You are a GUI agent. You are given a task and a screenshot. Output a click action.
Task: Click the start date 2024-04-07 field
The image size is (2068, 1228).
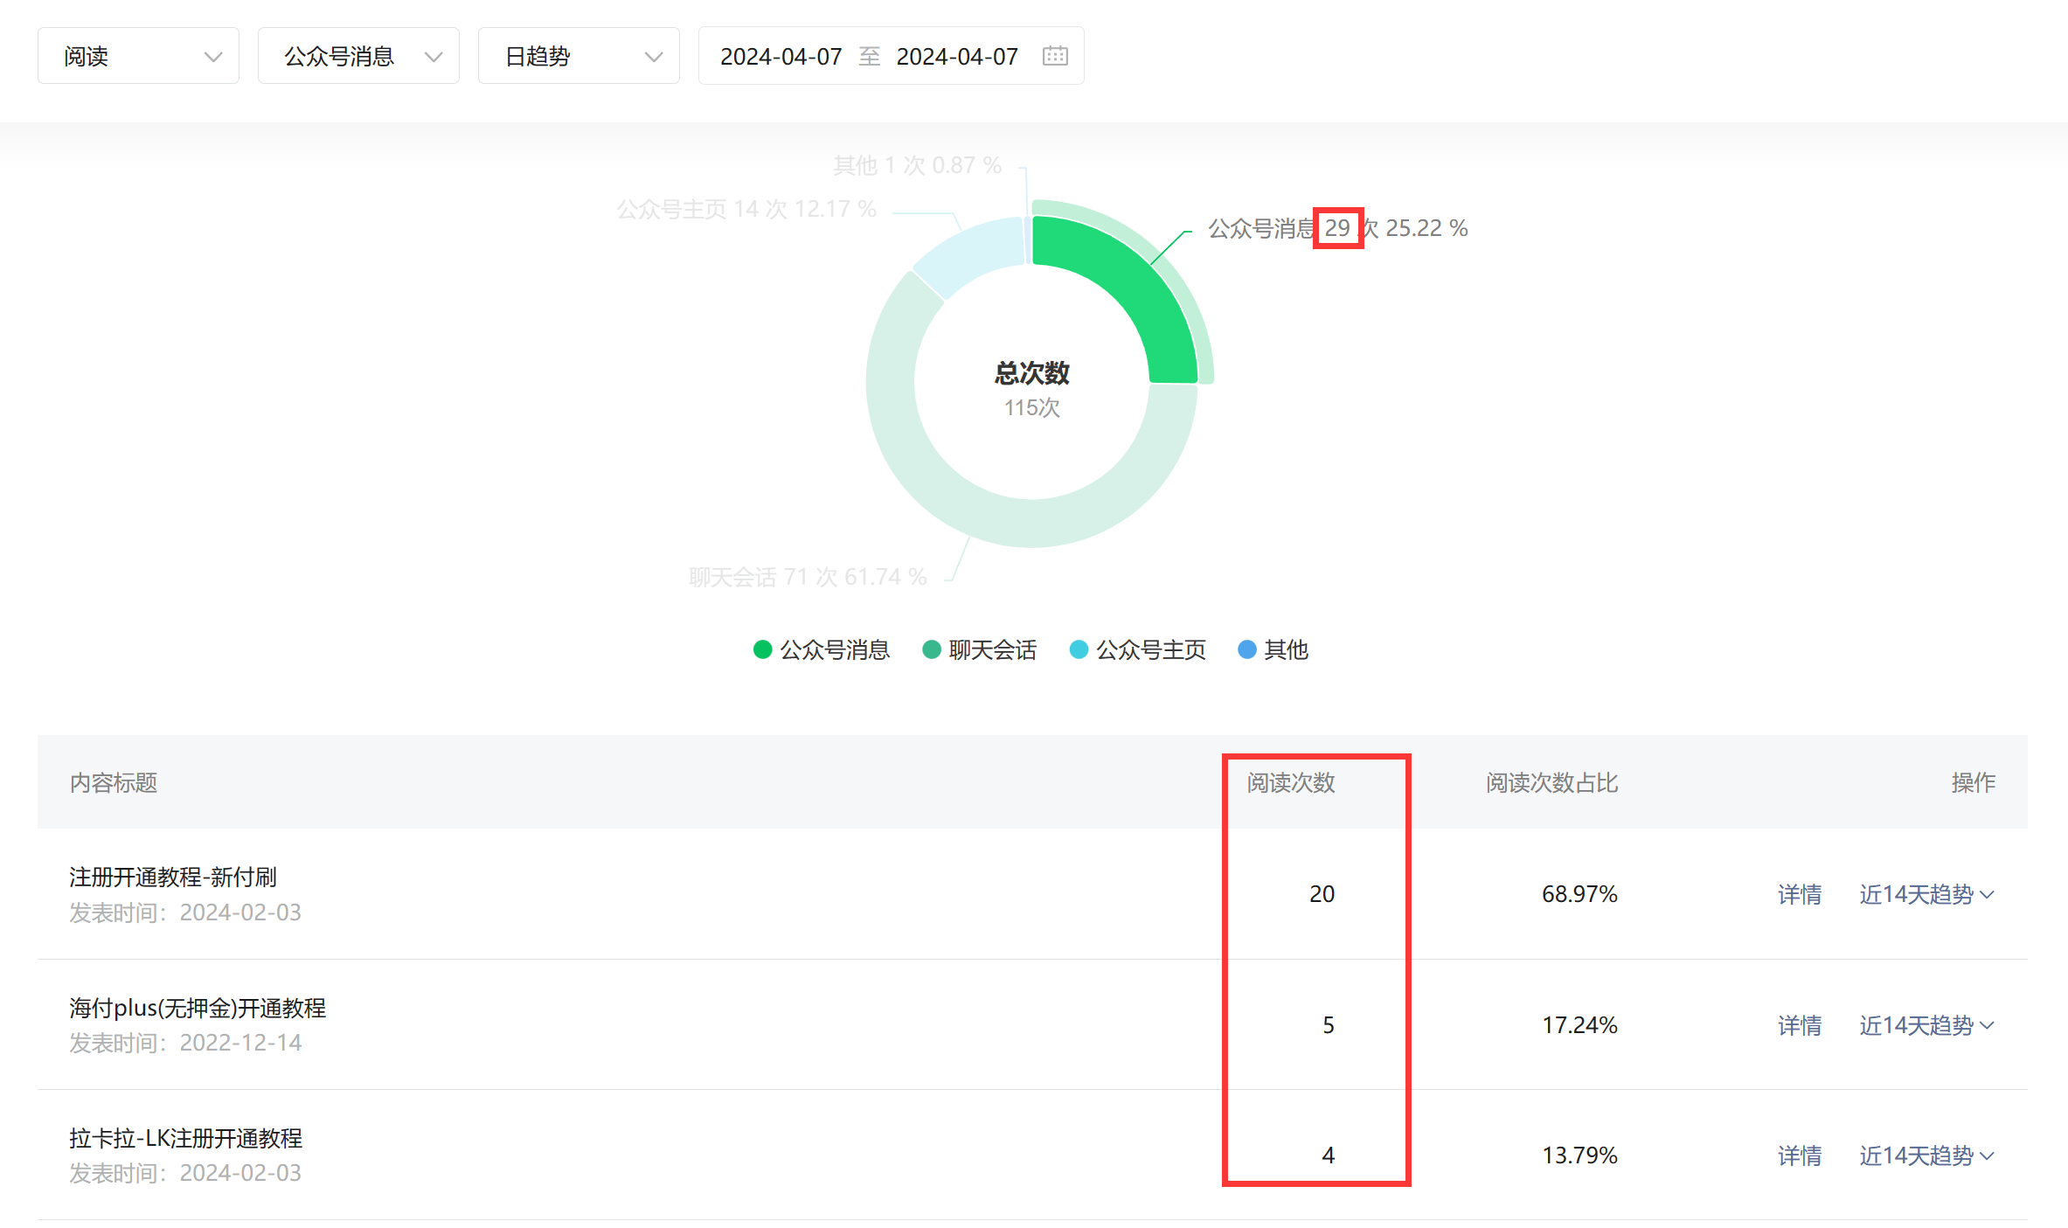pos(781,56)
